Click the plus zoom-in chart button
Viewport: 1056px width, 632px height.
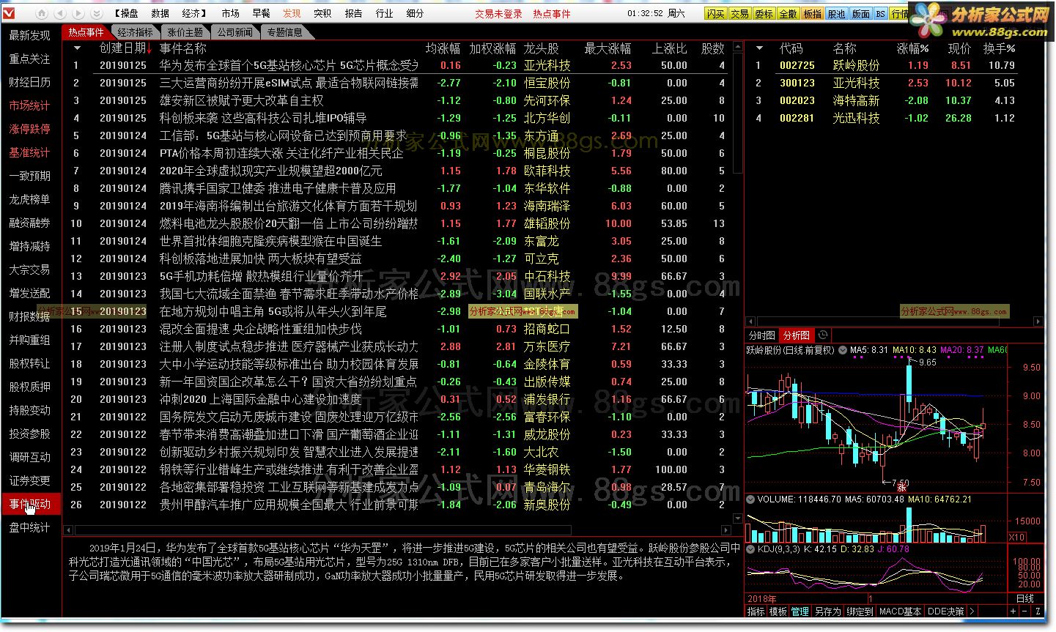[1013, 611]
